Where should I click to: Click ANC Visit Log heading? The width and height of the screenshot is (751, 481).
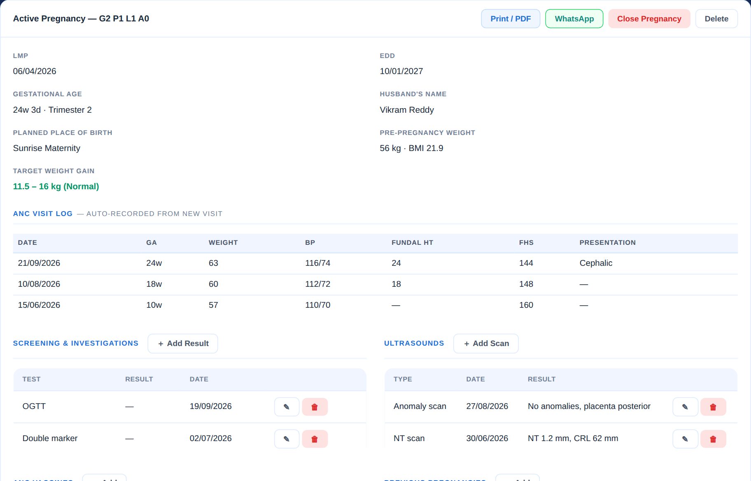click(43, 214)
